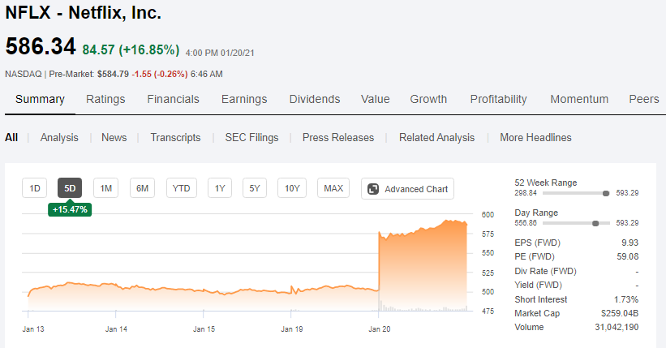Show SEC Filings headlines
Image resolution: width=666 pixels, height=348 pixels.
point(251,137)
